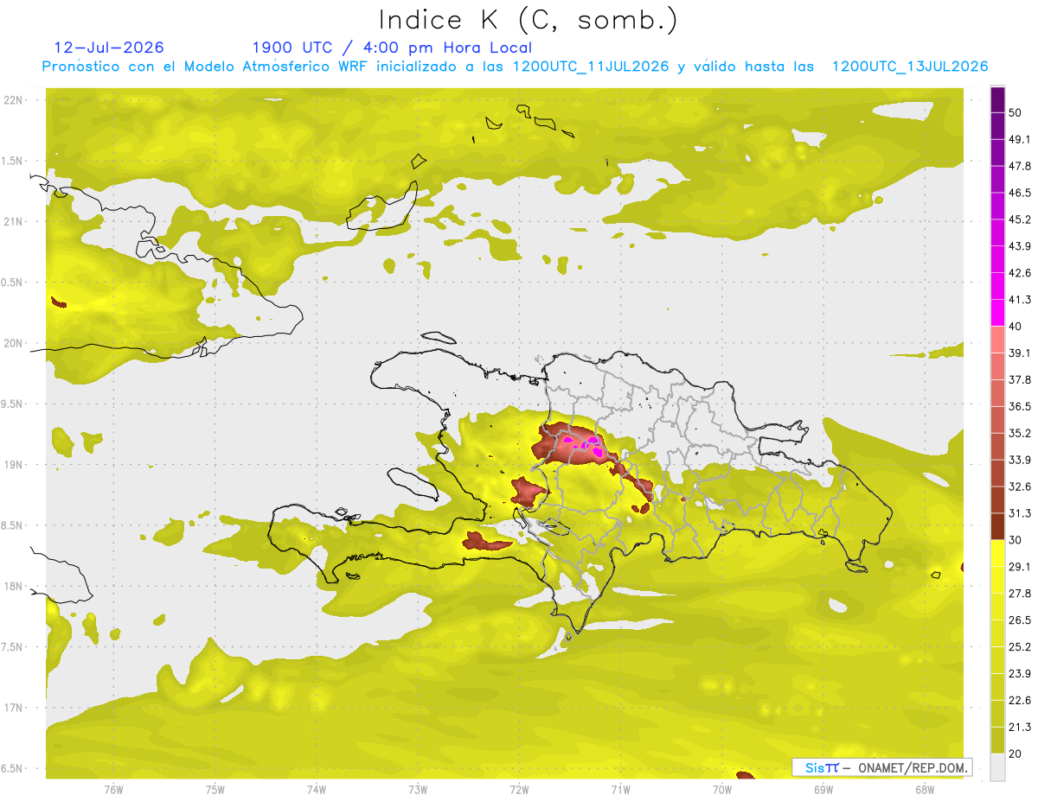Click the colorbar label "47.8"
The image size is (1038, 801).
(x=1020, y=166)
